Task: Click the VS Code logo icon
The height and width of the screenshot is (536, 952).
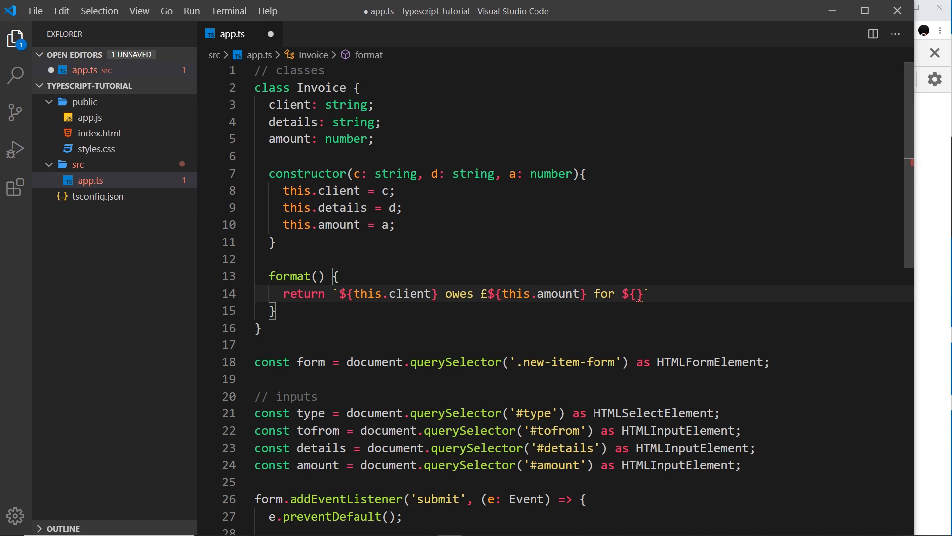Action: tap(10, 10)
